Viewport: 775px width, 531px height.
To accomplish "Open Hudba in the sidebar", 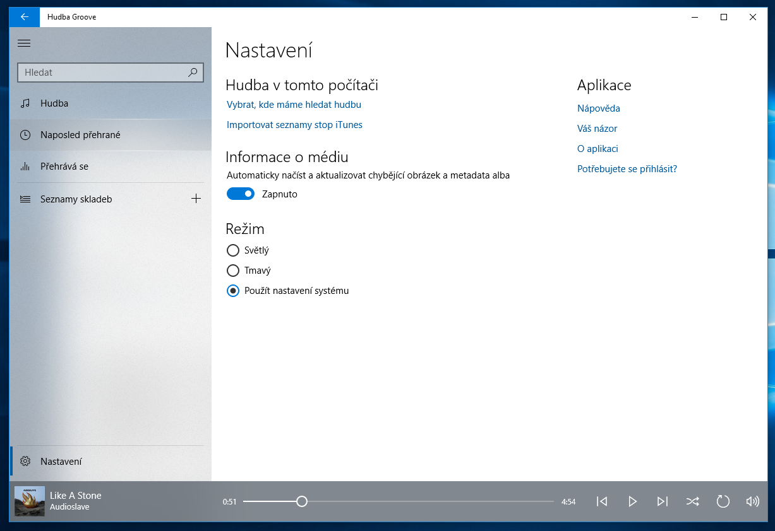I will click(54, 103).
